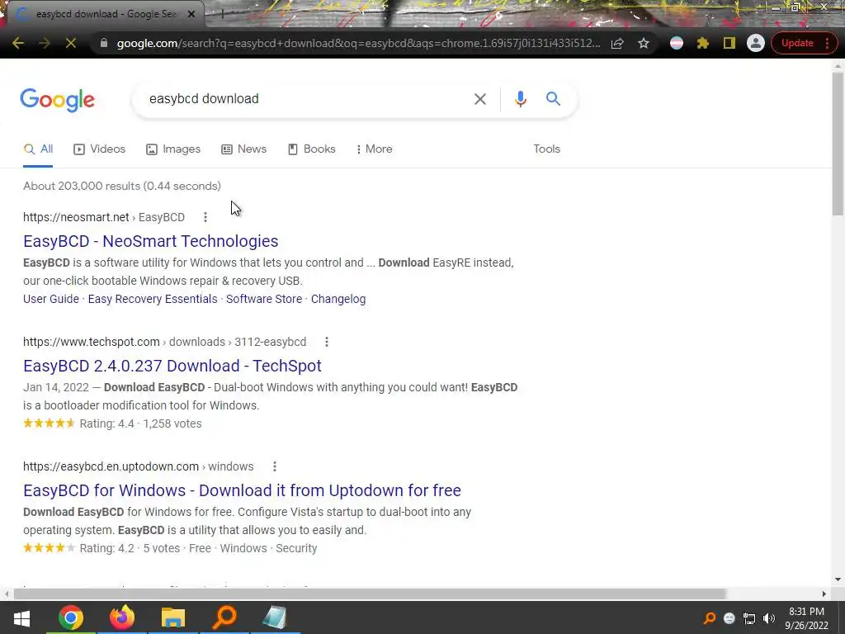Image resolution: width=845 pixels, height=634 pixels.
Task: Open options menu for uptodown.com result
Action: (275, 466)
